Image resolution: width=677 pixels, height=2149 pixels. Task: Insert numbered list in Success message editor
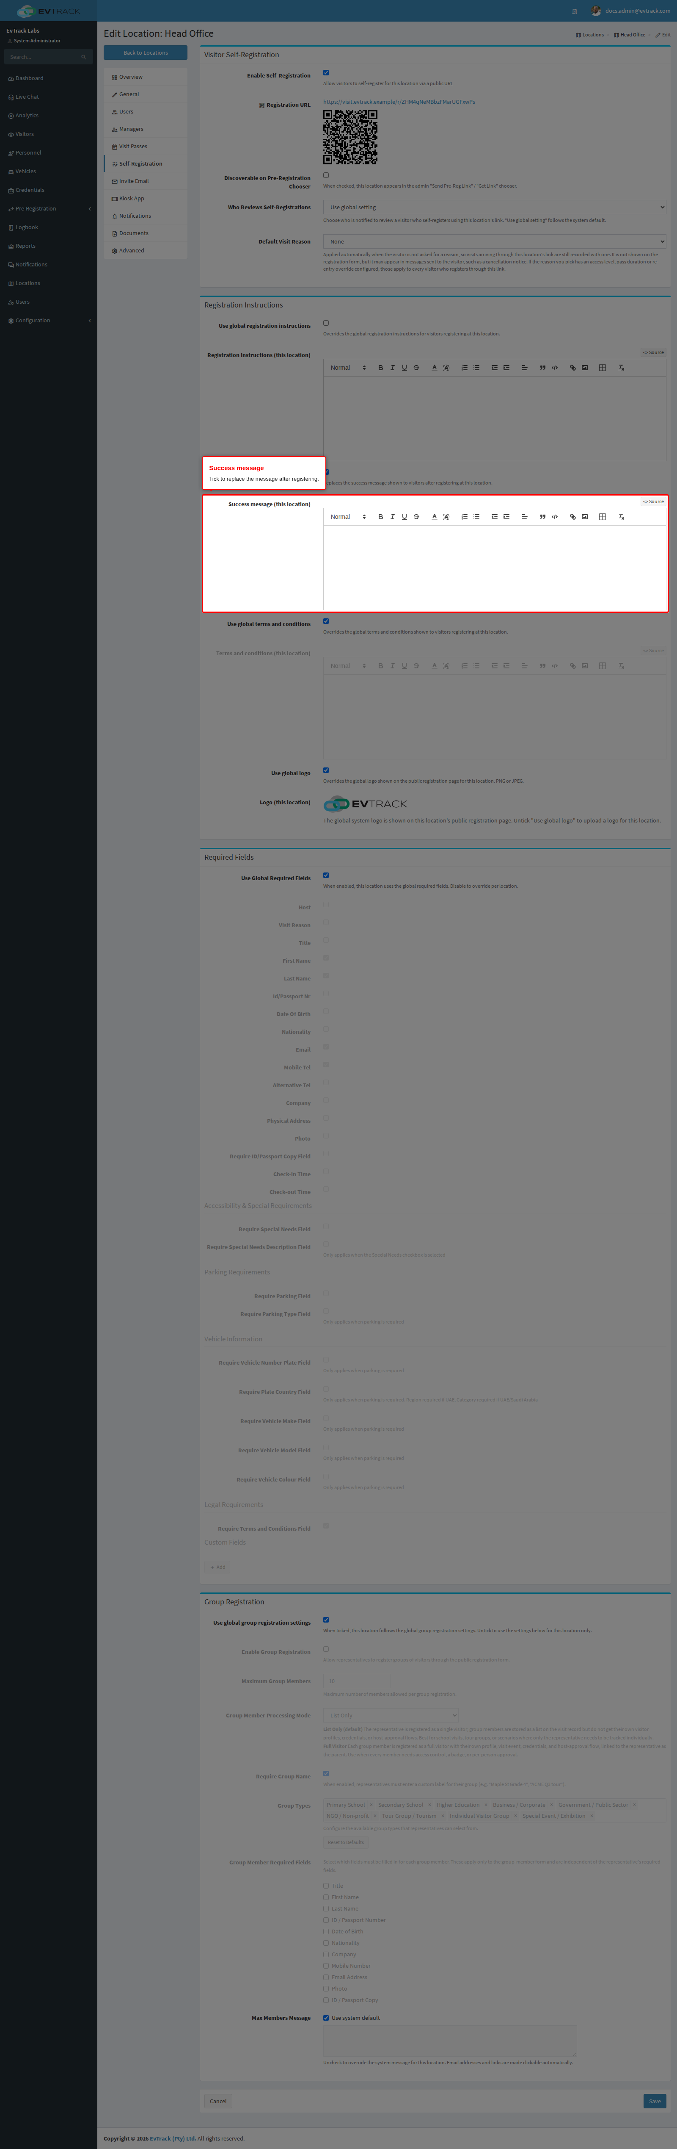pyautogui.click(x=465, y=516)
